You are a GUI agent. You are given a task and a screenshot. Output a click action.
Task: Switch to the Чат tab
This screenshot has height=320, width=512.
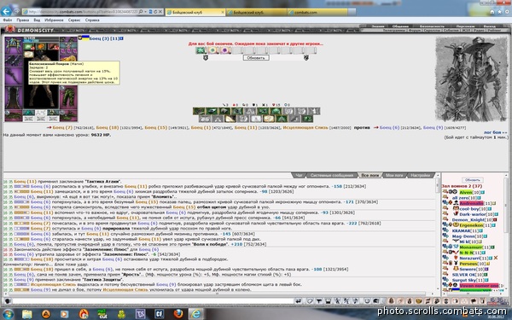(x=299, y=176)
